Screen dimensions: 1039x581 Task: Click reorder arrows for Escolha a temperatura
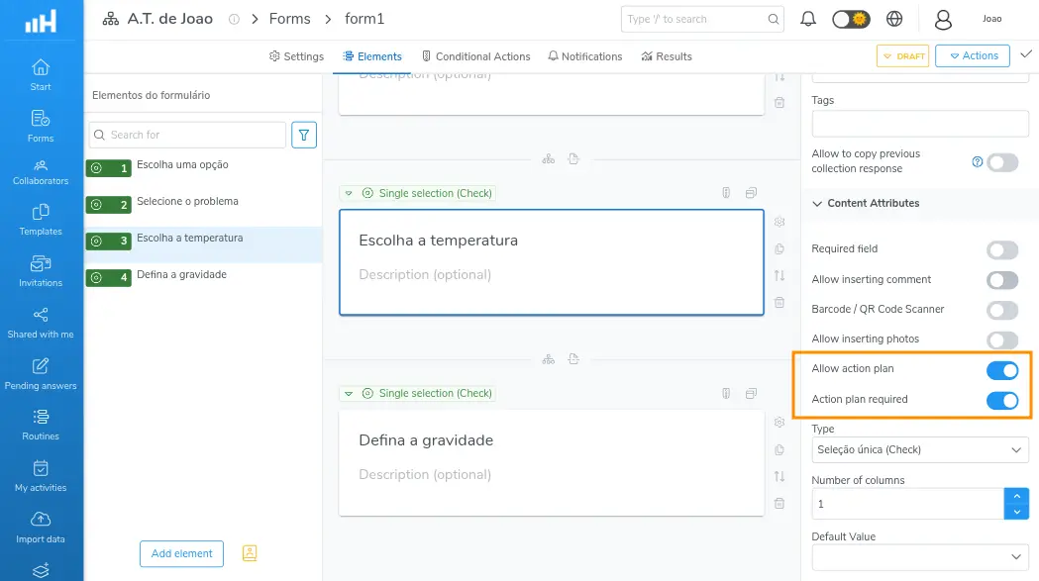(779, 275)
